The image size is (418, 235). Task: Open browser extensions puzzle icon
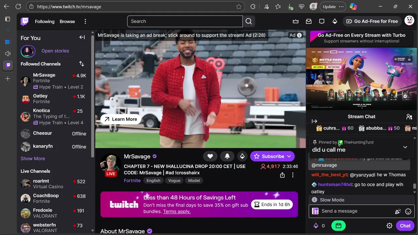253,7
